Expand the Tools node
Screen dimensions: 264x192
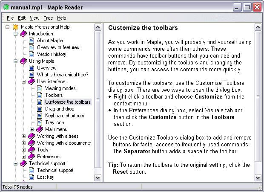coord(23,150)
